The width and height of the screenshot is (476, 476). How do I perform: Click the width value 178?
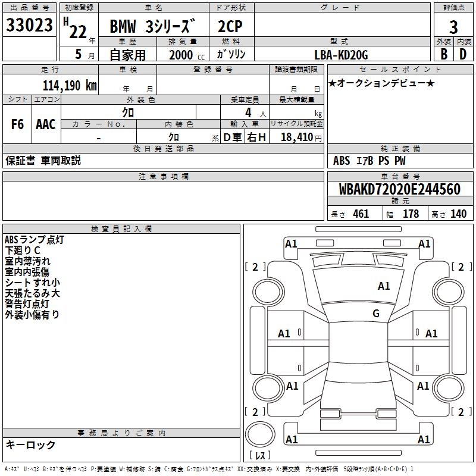coord(411,214)
